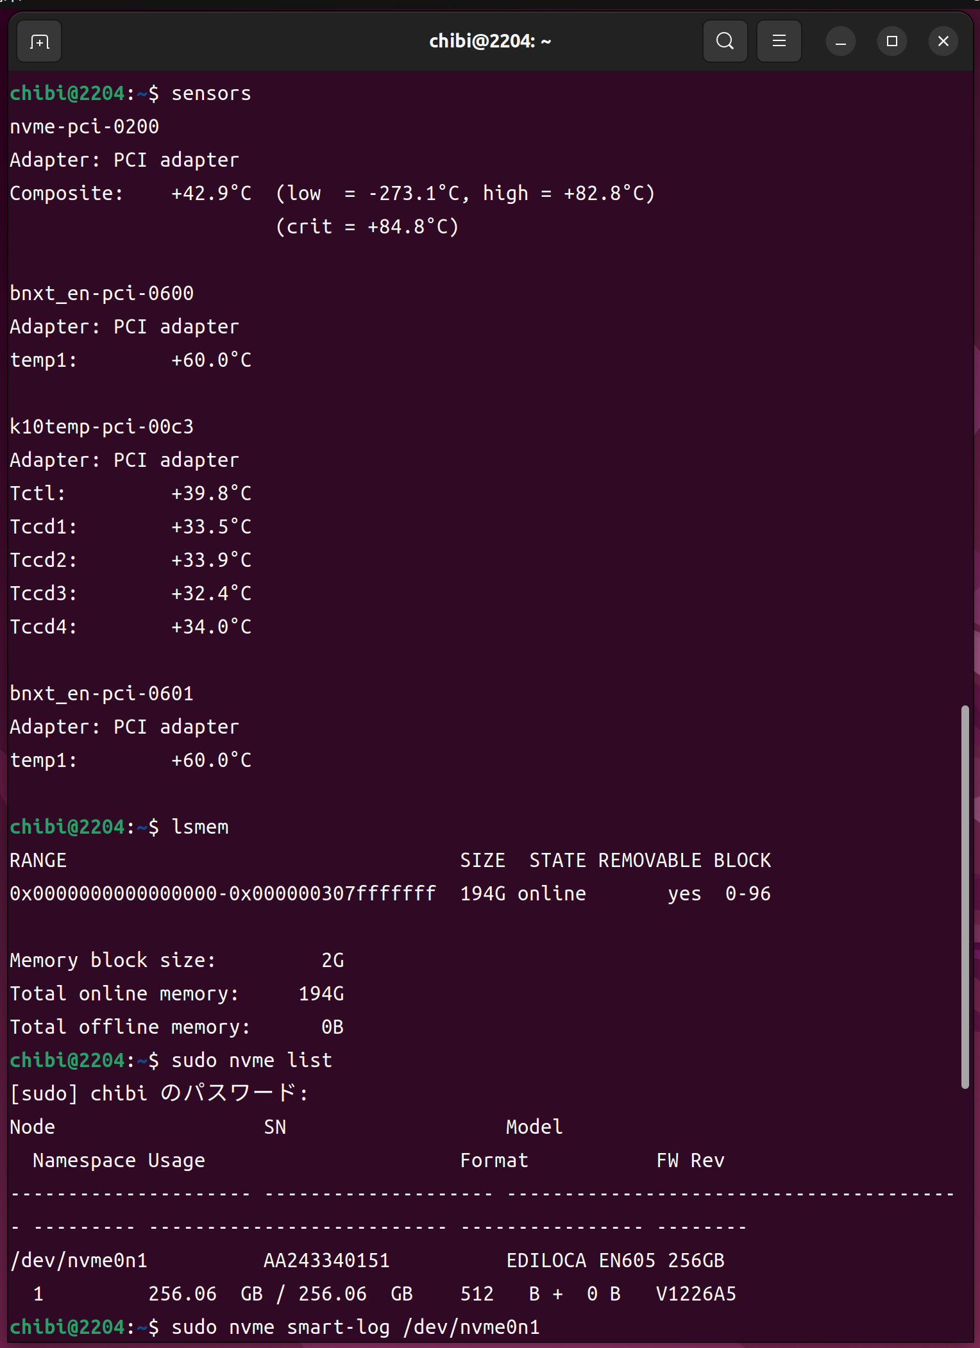Screen dimensions: 980x1348
Task: Click the /dev/nvme0n1 node entry
Action: coord(79,1261)
